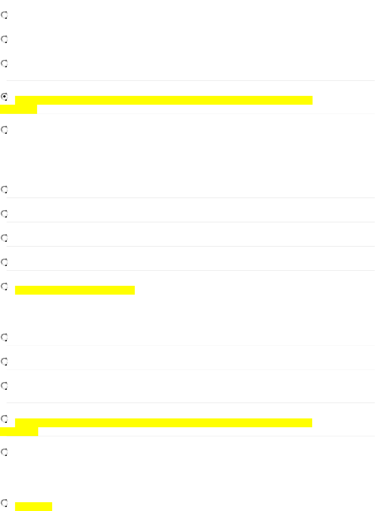Click the medium highlighted answer in the second group
Viewport: 375px width, 511px height.
(75, 290)
